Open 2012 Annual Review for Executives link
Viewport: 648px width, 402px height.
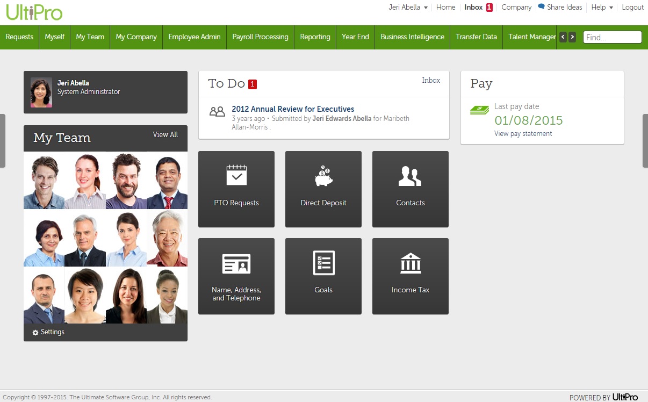293,109
